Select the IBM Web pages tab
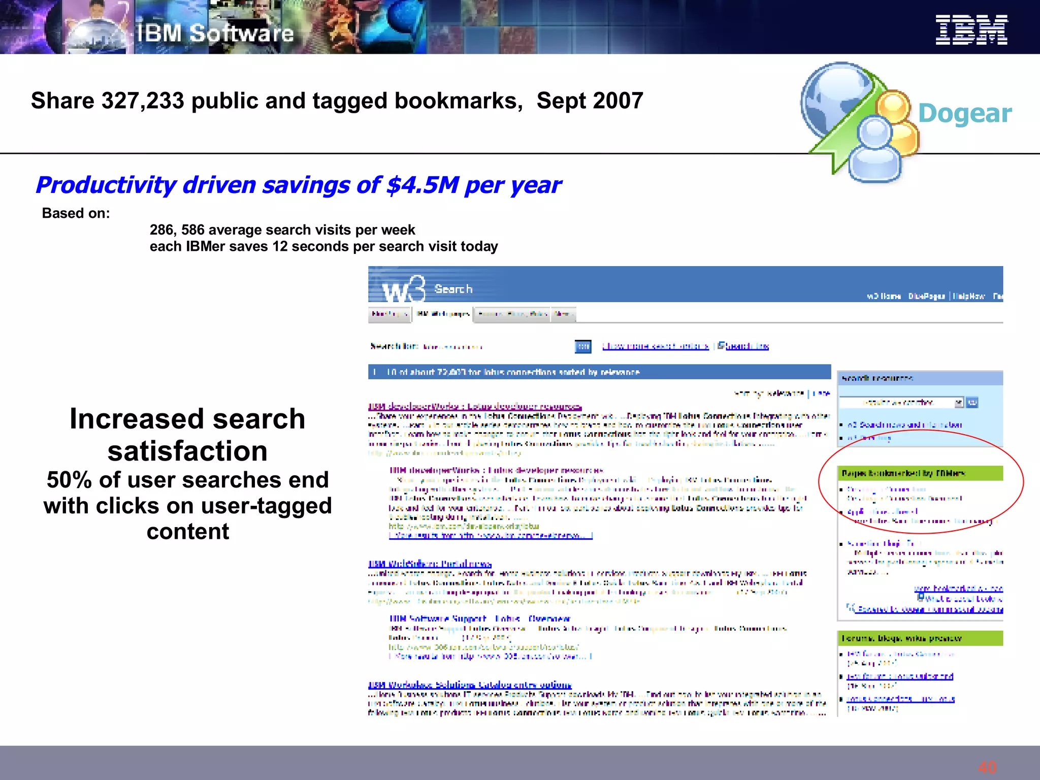The height and width of the screenshot is (780, 1040). [x=443, y=314]
